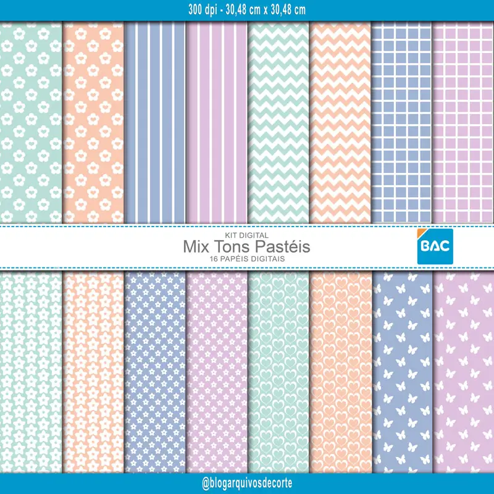Select the blue butterflies paper

[x=402, y=372]
